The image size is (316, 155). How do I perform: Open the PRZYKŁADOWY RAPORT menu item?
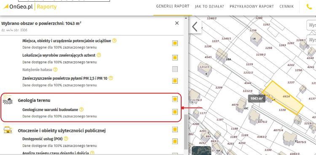(x=252, y=6)
